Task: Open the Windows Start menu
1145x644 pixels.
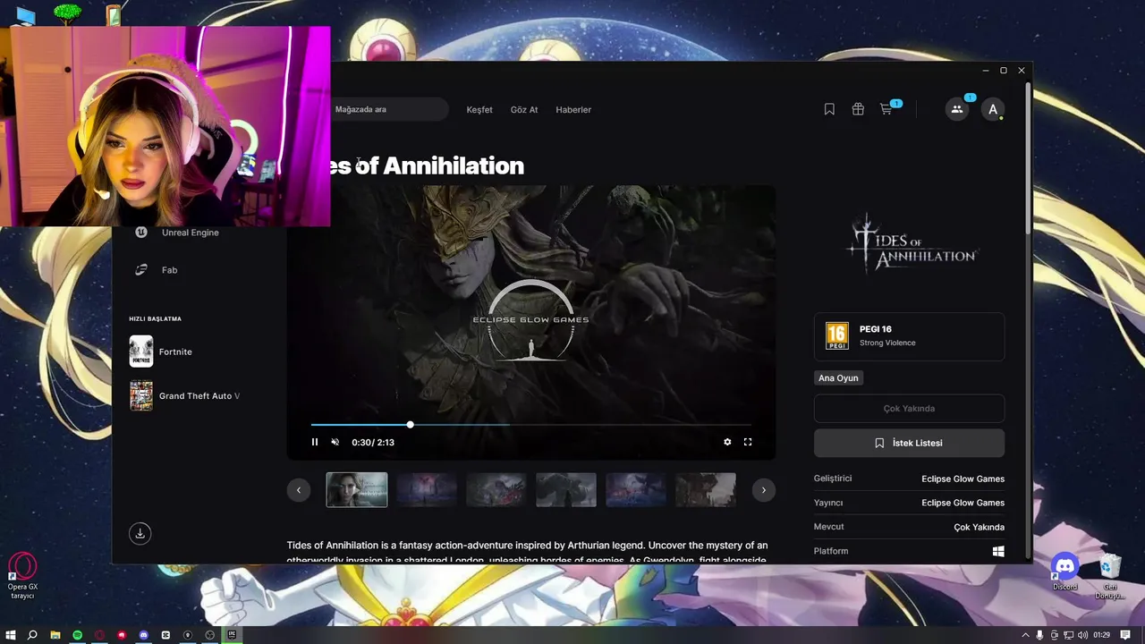Action: 11,635
